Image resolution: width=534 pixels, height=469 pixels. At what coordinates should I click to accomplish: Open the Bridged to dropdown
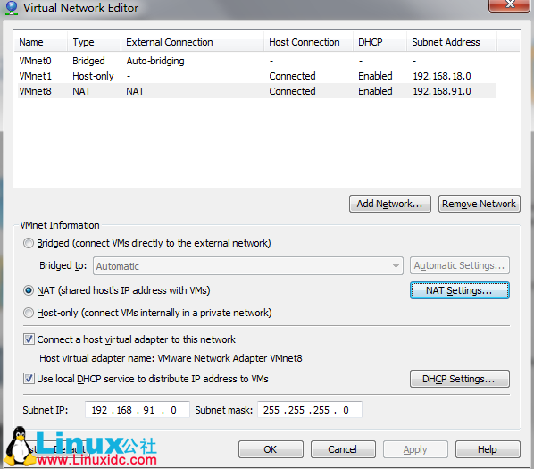tap(248, 266)
